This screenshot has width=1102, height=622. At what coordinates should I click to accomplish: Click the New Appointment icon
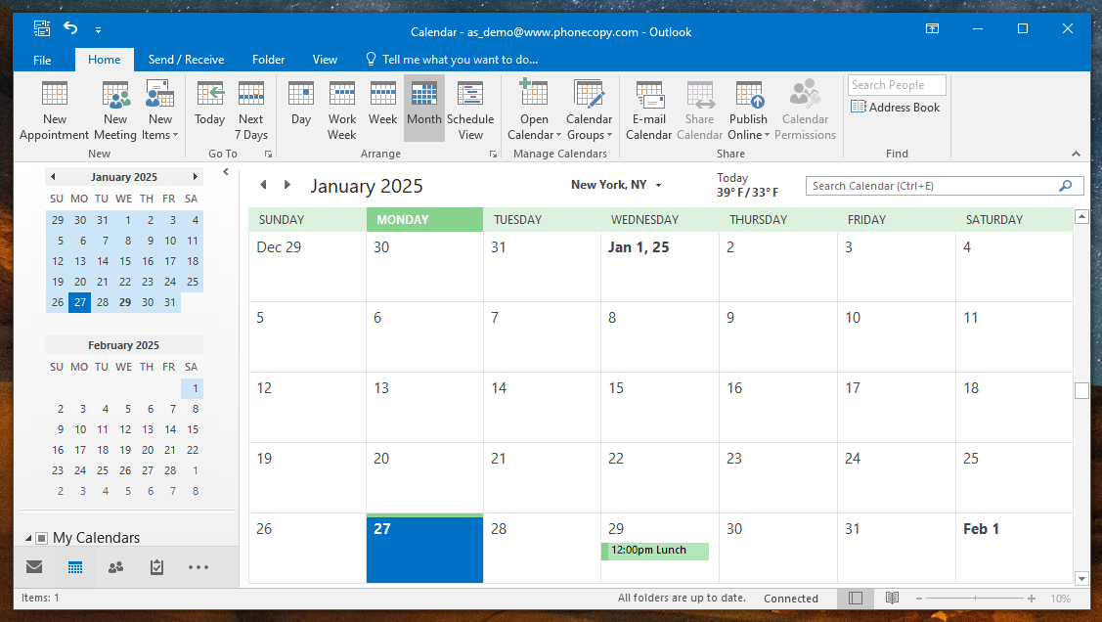coord(55,95)
